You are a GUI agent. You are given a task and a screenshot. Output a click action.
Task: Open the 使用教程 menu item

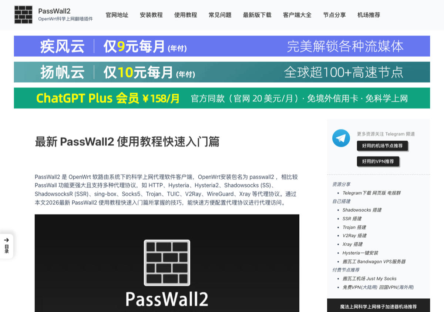(x=186, y=15)
